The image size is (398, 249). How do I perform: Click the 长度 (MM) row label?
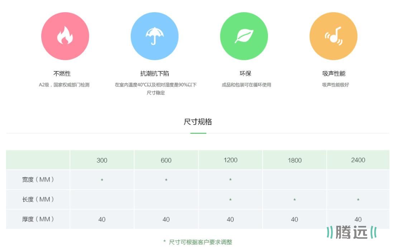coord(38,199)
